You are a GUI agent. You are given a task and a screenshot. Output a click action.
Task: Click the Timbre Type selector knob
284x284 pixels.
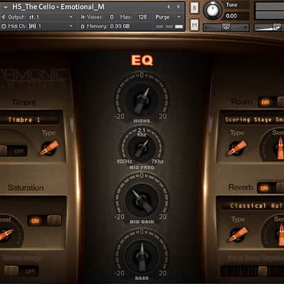49,148
